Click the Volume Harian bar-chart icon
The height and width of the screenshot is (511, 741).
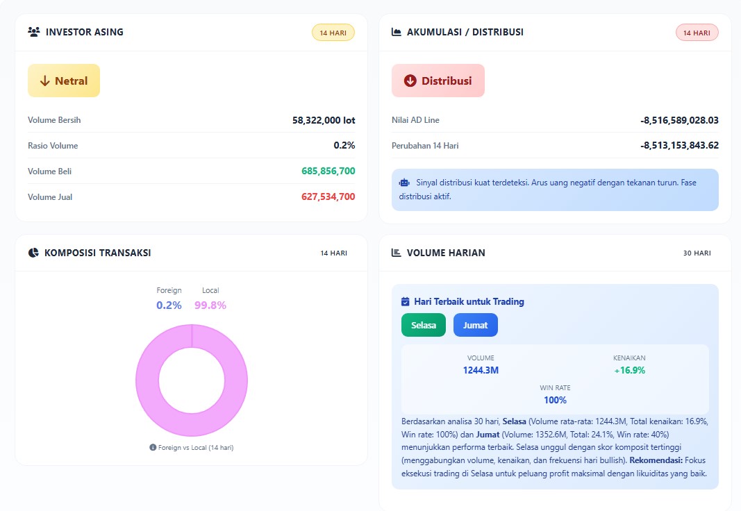(397, 253)
